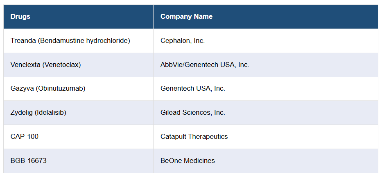Click the word Venclexta in the table
The height and width of the screenshot is (176, 382).
click(25, 65)
